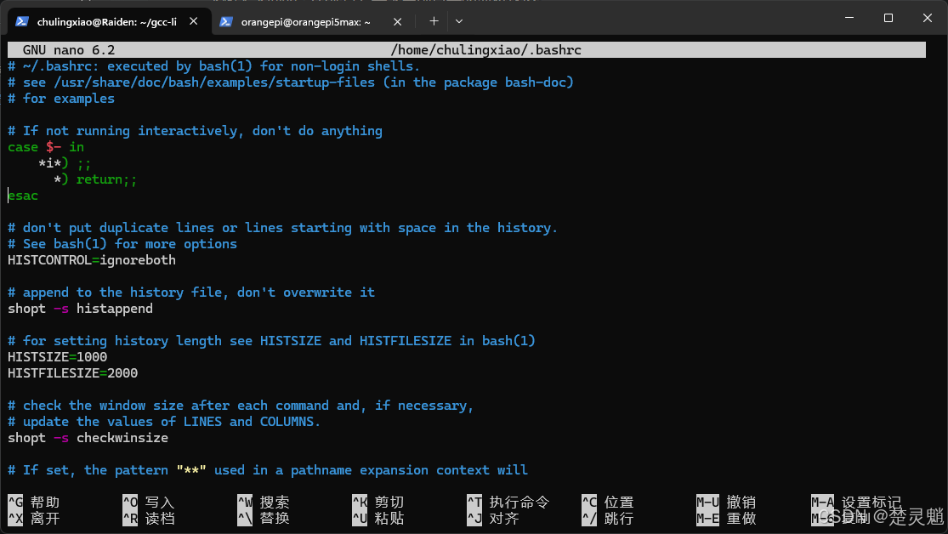Click the nano title bar file path
This screenshot has width=948, height=534.
point(485,50)
